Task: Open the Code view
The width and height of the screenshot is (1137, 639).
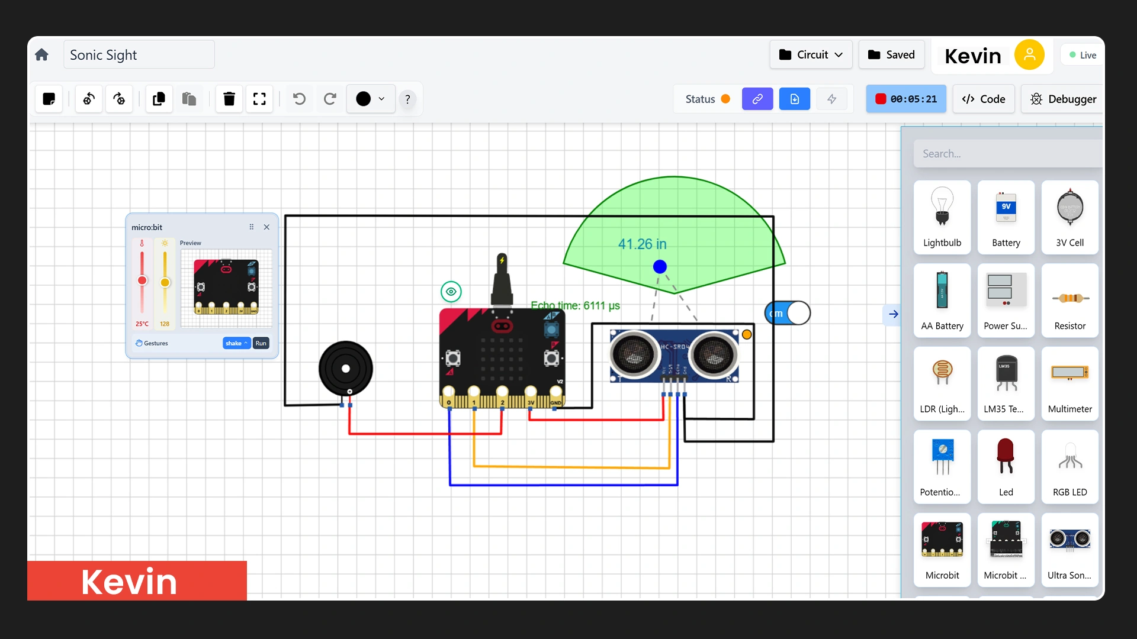Action: 984,99
